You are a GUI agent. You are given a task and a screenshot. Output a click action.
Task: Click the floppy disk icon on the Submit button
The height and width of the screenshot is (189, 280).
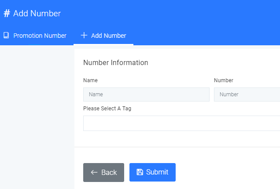tap(140, 172)
